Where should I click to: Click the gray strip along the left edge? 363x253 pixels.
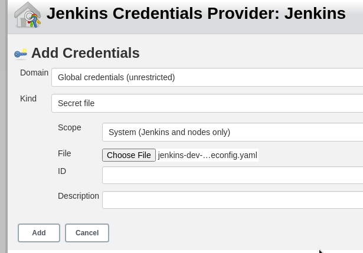tap(4, 126)
